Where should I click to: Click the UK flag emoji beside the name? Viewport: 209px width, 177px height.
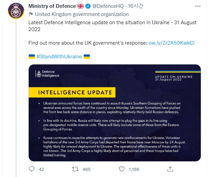point(81,6)
